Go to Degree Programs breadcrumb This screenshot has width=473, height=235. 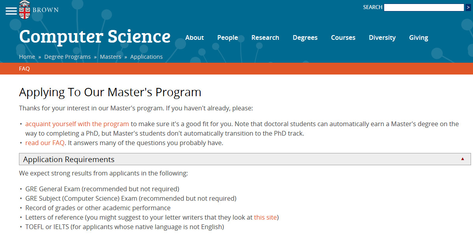[x=68, y=57]
